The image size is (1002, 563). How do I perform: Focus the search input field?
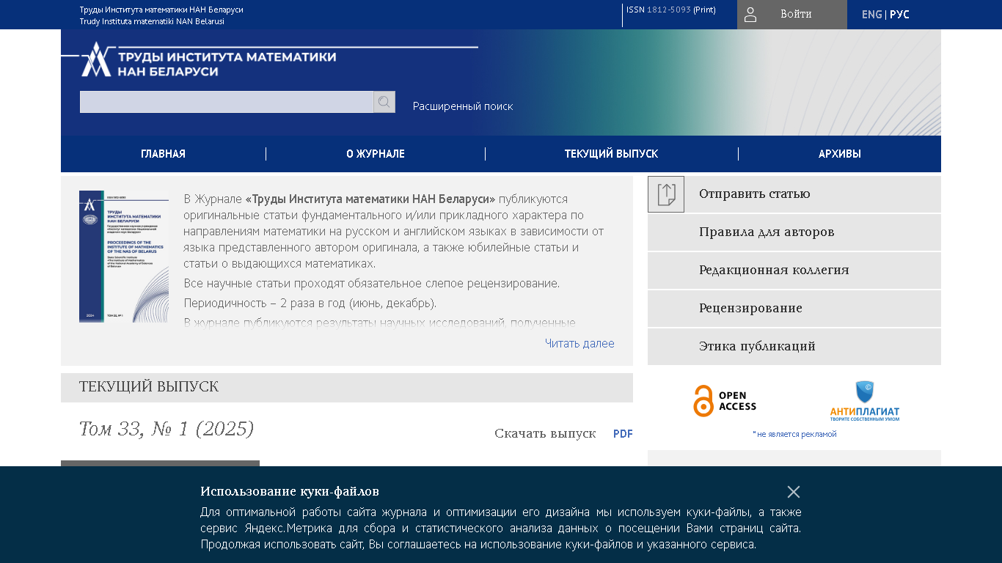pos(227,102)
